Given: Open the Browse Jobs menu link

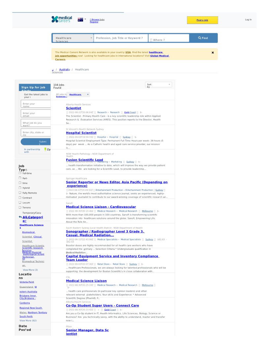Looking at the screenshot, I should [98, 20].
